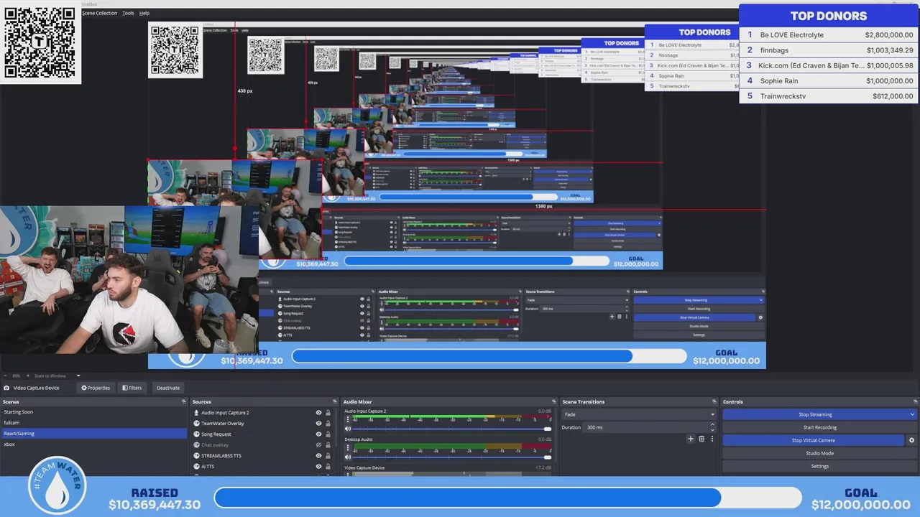Click the Audio Input Capture 2 microphone icon

pos(196,413)
